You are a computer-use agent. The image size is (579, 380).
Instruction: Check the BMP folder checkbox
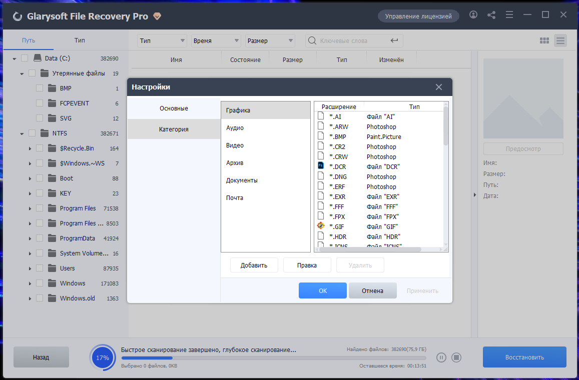click(x=40, y=88)
